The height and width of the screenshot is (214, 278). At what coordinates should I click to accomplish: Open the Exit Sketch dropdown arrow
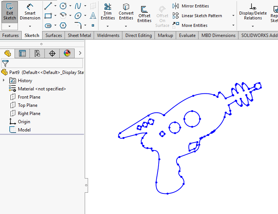point(10,26)
